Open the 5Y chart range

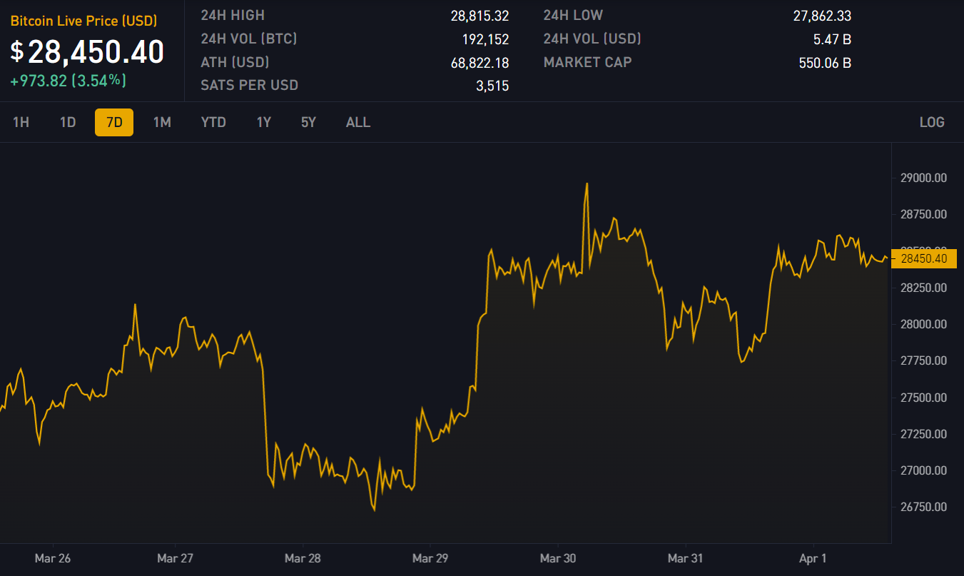(x=308, y=122)
